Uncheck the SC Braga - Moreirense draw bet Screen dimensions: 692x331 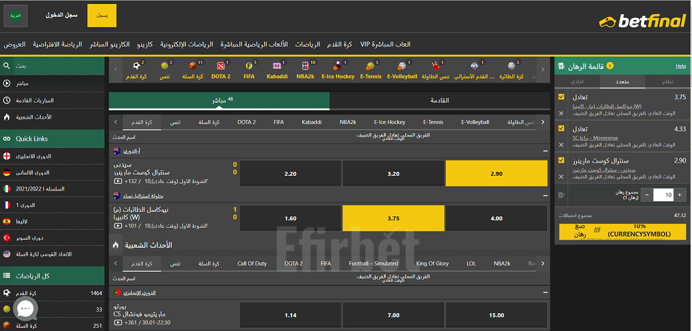[561, 129]
